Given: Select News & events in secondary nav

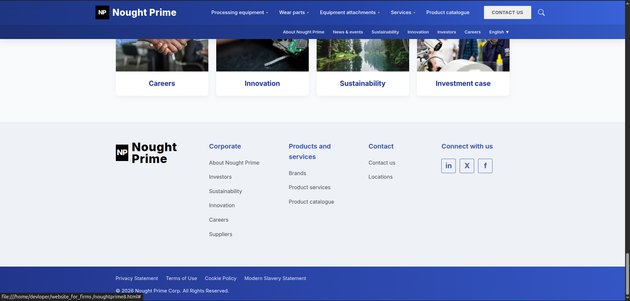Looking at the screenshot, I should pos(347,32).
